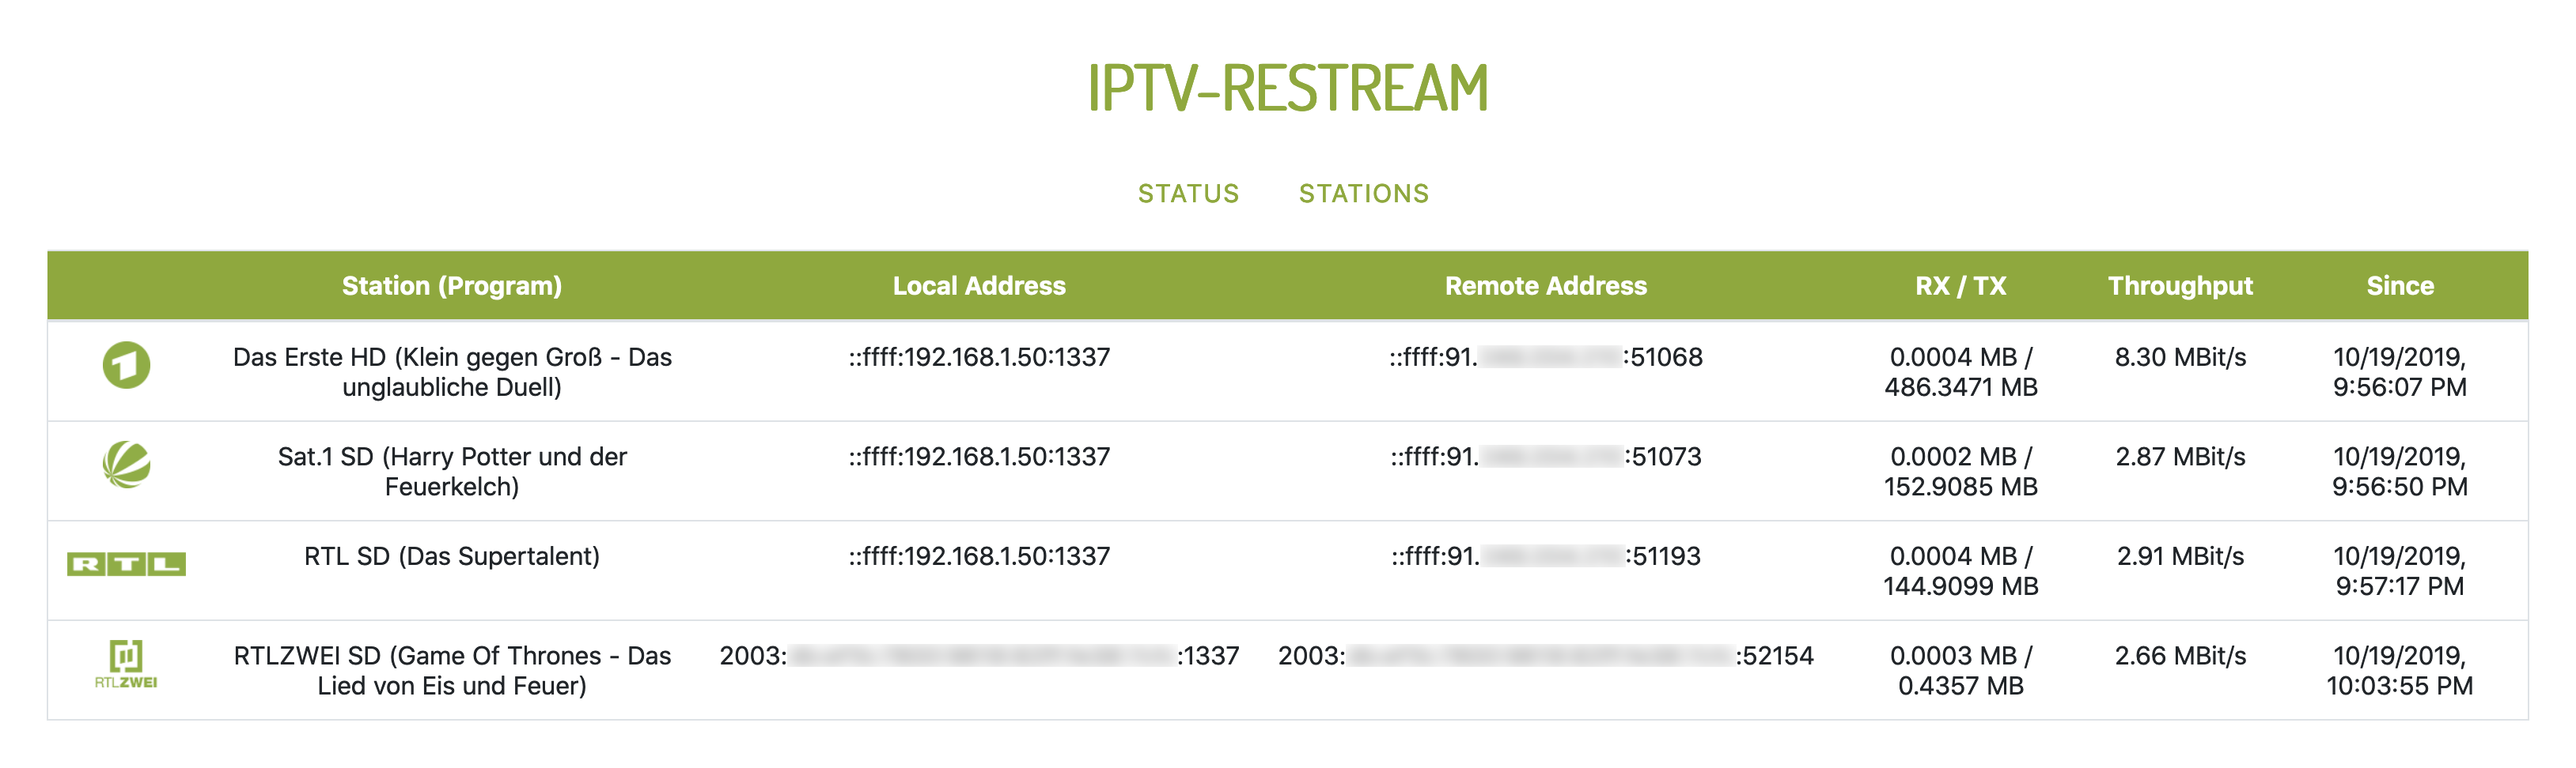
Task: Click the 10:03:55 PM timestamp
Action: (x=2399, y=685)
